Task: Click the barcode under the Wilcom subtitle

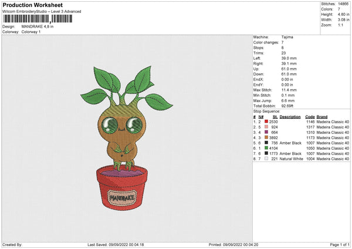Action: tap(38, 19)
